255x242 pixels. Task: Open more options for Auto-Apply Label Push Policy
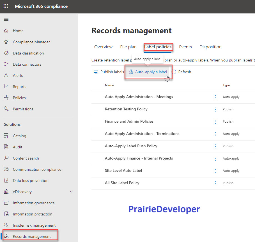[x=215, y=146]
